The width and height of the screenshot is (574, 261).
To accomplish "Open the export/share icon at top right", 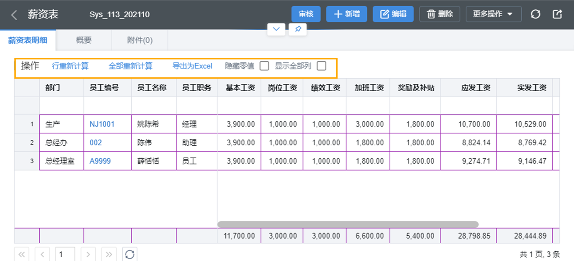I will pyautogui.click(x=557, y=14).
